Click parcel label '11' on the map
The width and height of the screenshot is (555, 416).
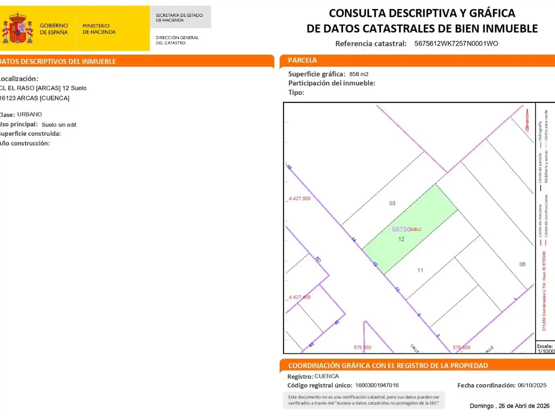[x=420, y=270]
